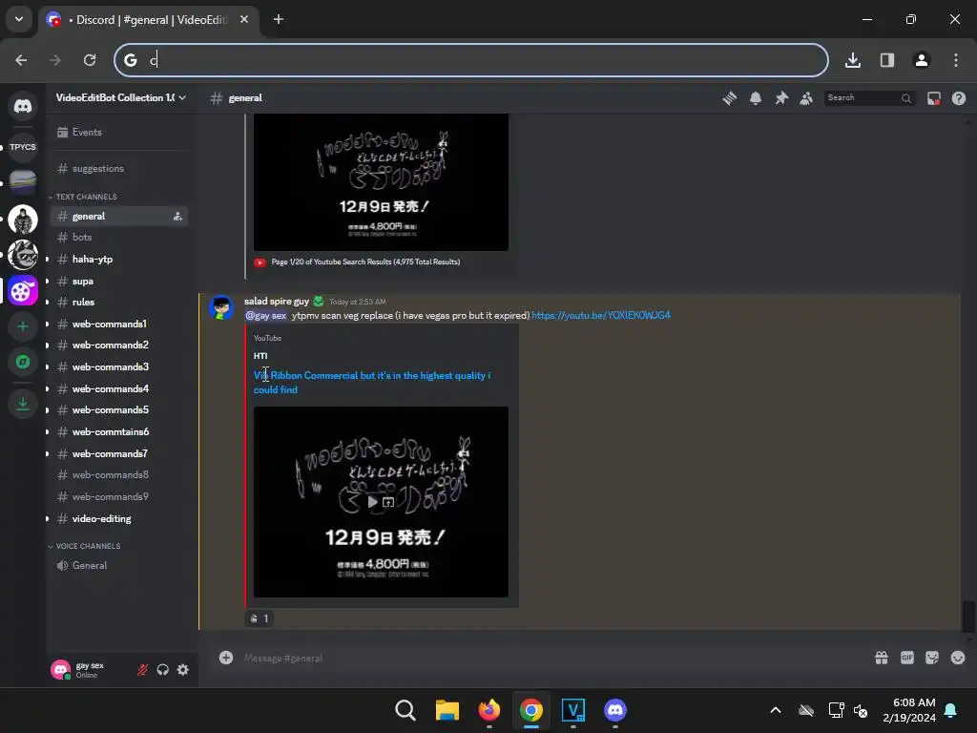
Task: Click the Add a Server plus icon
Action: (23, 326)
